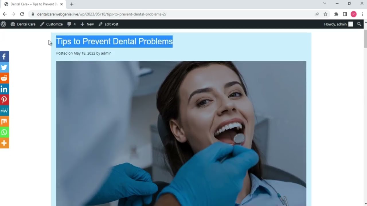View site information lock icon
The width and height of the screenshot is (367, 206).
[33, 14]
